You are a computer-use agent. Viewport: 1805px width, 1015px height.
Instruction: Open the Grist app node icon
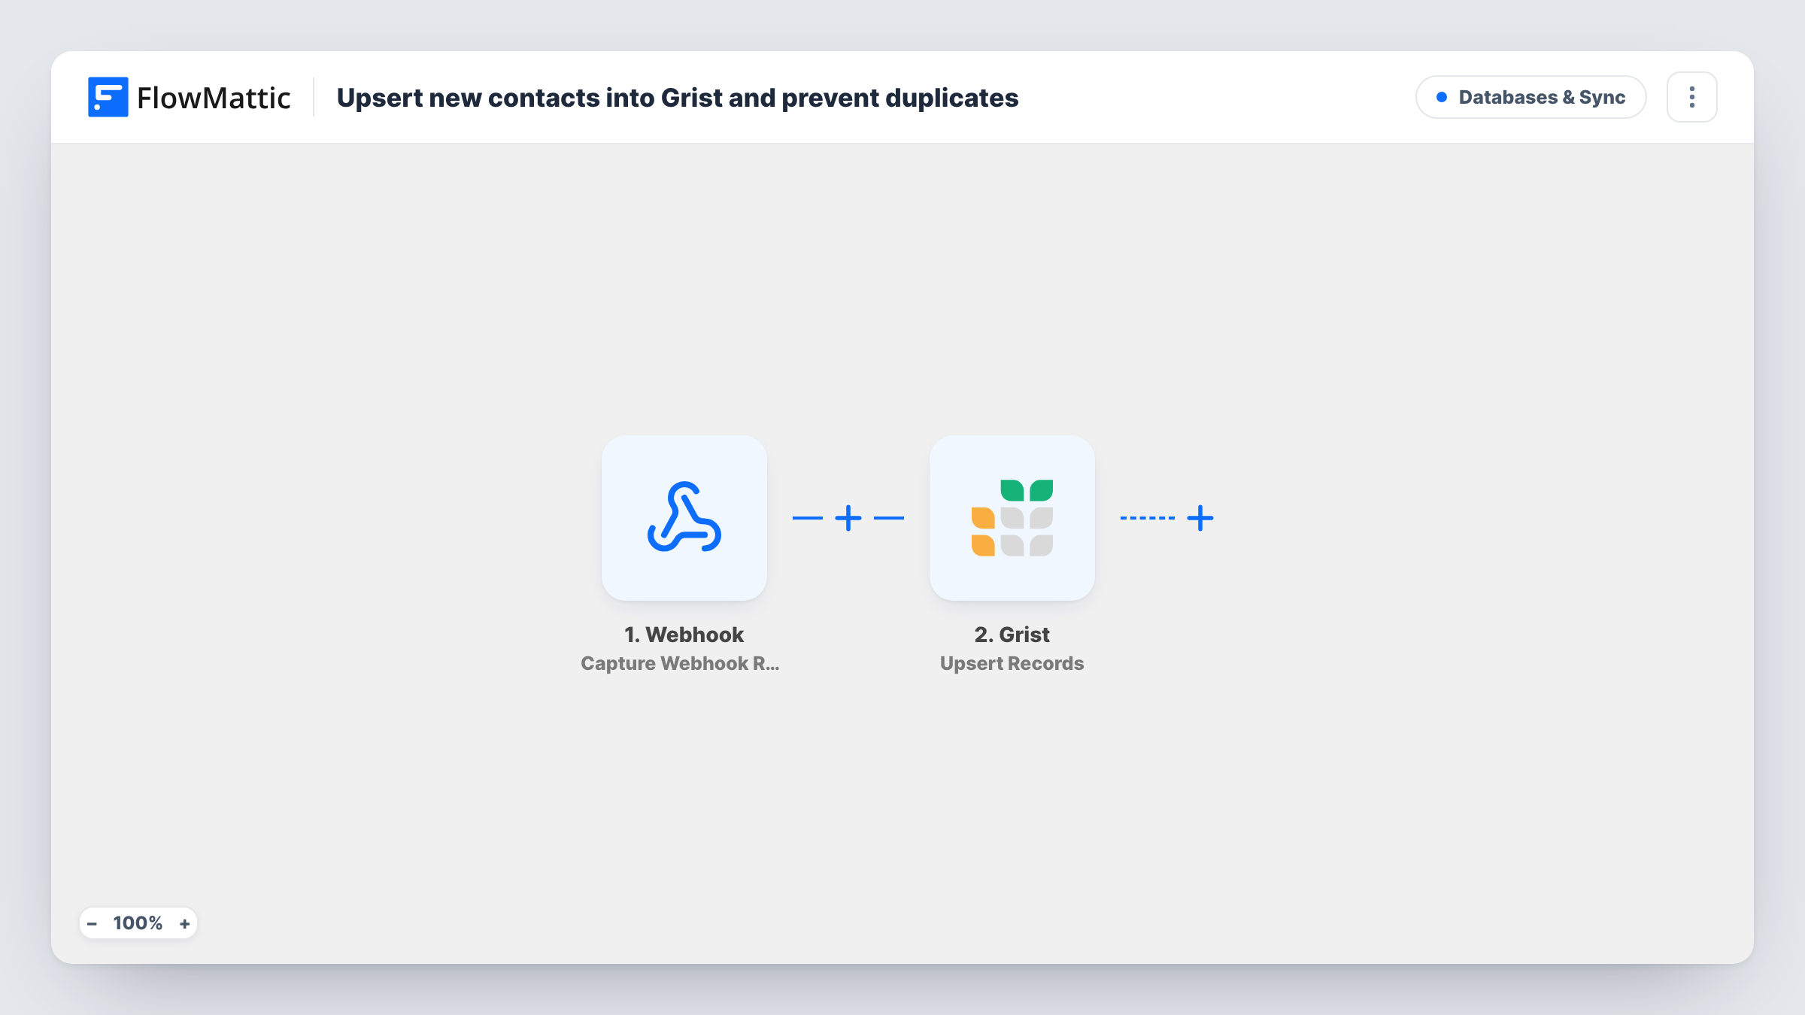[x=1012, y=517]
